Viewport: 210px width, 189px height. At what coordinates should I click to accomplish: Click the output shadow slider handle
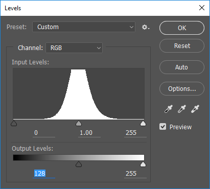click(79, 164)
